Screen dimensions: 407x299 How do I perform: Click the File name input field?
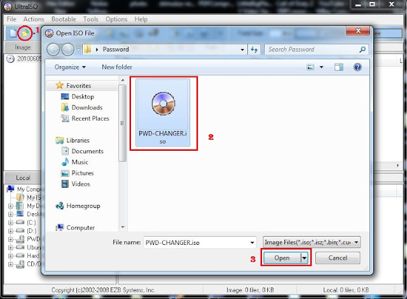197,242
